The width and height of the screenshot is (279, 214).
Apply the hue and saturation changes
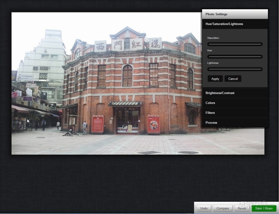click(x=215, y=79)
